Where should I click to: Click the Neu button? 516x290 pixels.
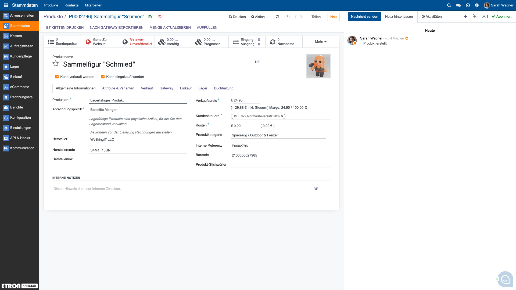tap(333, 17)
